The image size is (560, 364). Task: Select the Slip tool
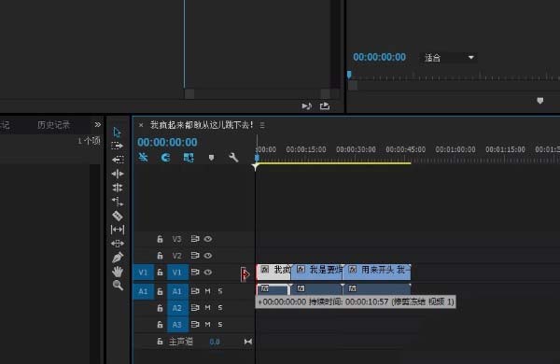[118, 230]
